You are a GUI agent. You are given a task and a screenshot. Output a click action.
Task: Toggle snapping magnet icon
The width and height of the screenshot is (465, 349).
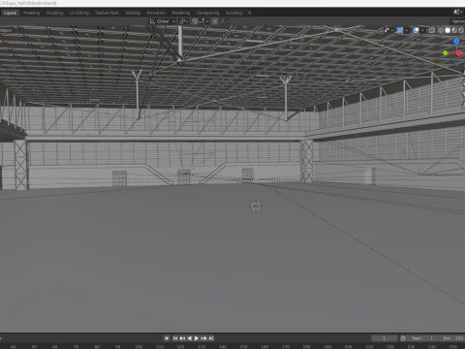[x=195, y=21]
